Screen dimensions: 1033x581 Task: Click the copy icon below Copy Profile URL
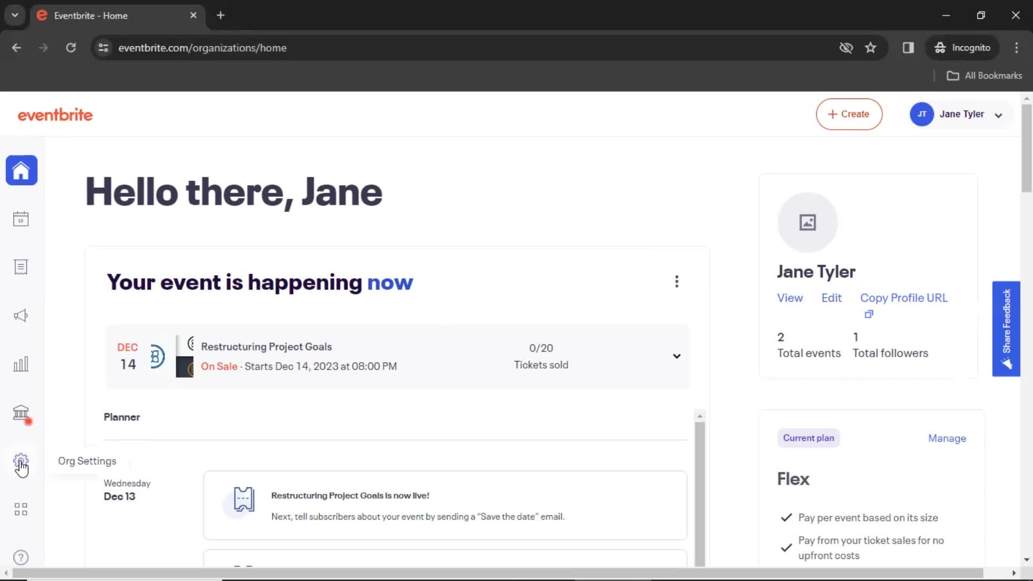tap(868, 314)
